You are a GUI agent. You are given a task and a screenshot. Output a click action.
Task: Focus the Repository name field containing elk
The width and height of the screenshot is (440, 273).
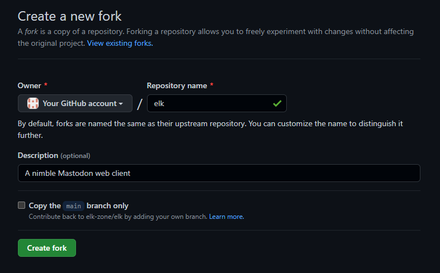(212, 103)
